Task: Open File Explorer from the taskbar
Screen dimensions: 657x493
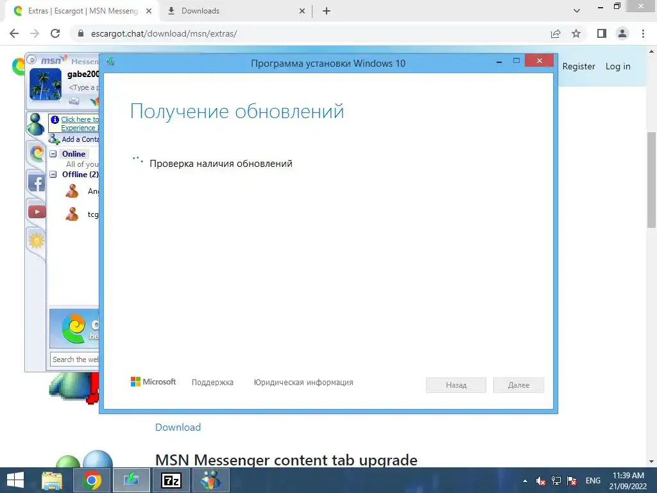Action: click(x=52, y=480)
